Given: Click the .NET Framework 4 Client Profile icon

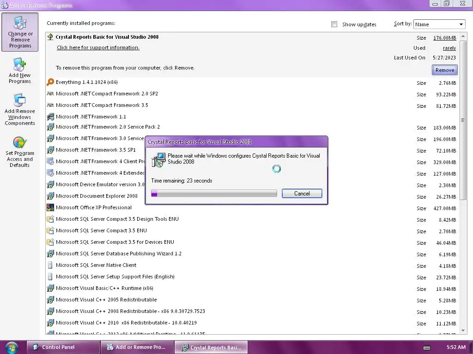Looking at the screenshot, I should click(50, 161).
